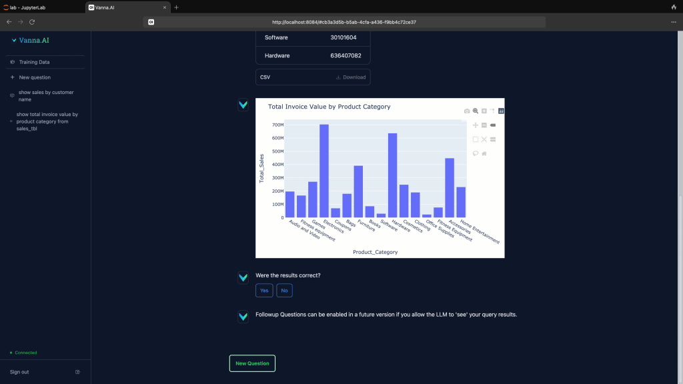This screenshot has height=384, width=683.
Task: Download chart as PNG via camera icon
Action: [467, 111]
